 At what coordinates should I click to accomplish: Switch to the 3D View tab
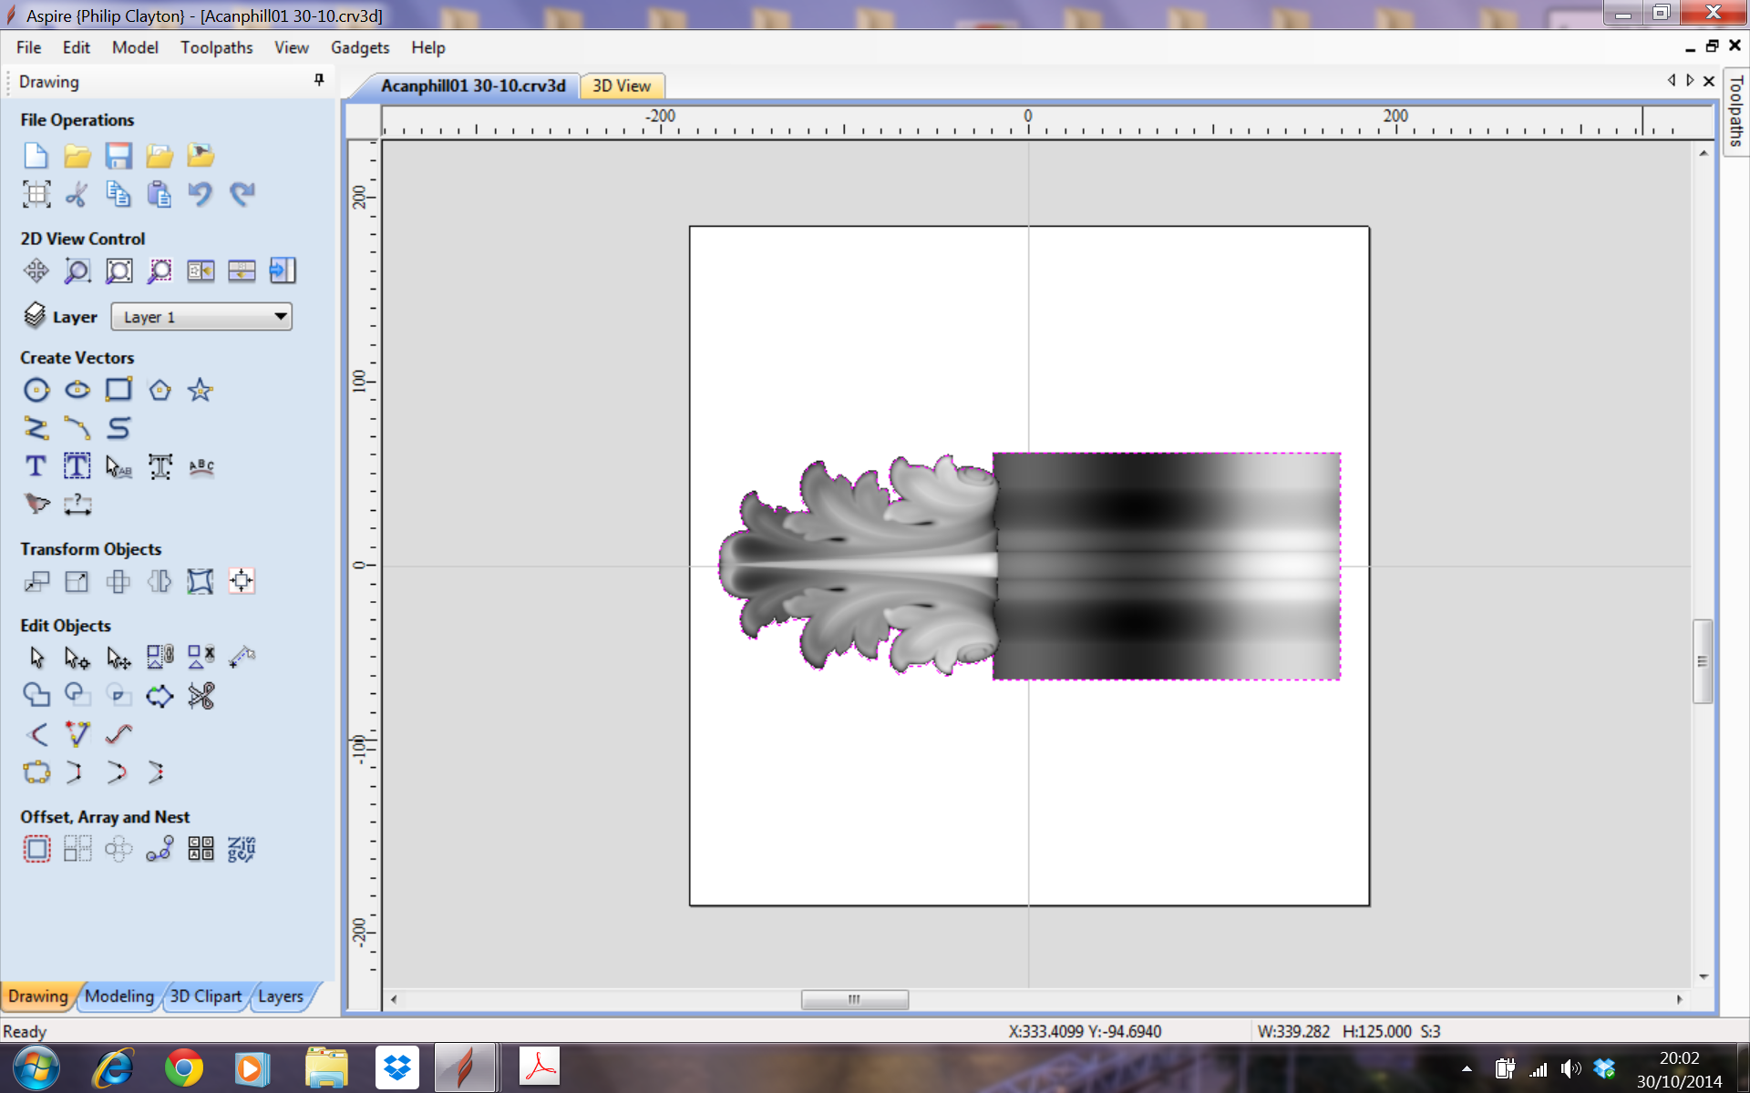click(x=622, y=86)
